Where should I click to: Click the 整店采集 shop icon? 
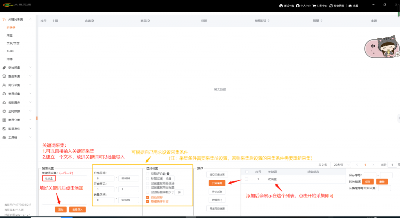coord(4,76)
